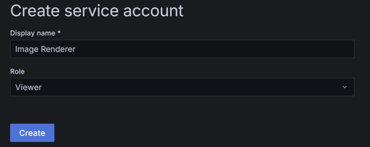Click the Create button
The width and height of the screenshot is (370, 147).
click(32, 133)
